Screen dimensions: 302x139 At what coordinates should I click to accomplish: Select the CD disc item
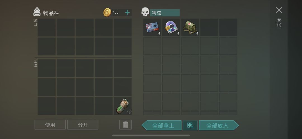point(171,28)
